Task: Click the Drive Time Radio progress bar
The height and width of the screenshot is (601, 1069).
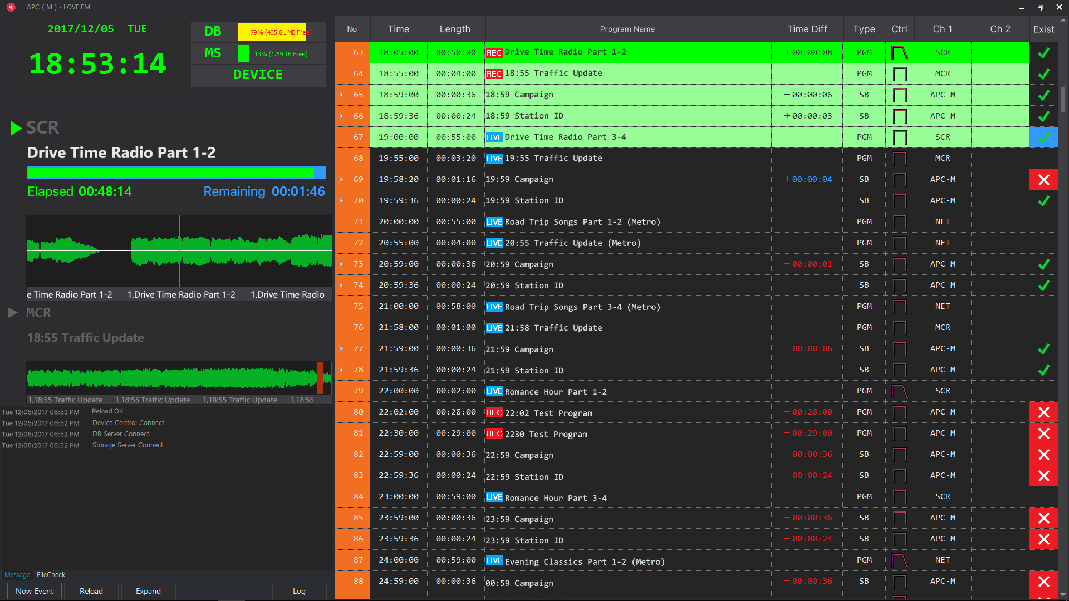Action: point(176,173)
